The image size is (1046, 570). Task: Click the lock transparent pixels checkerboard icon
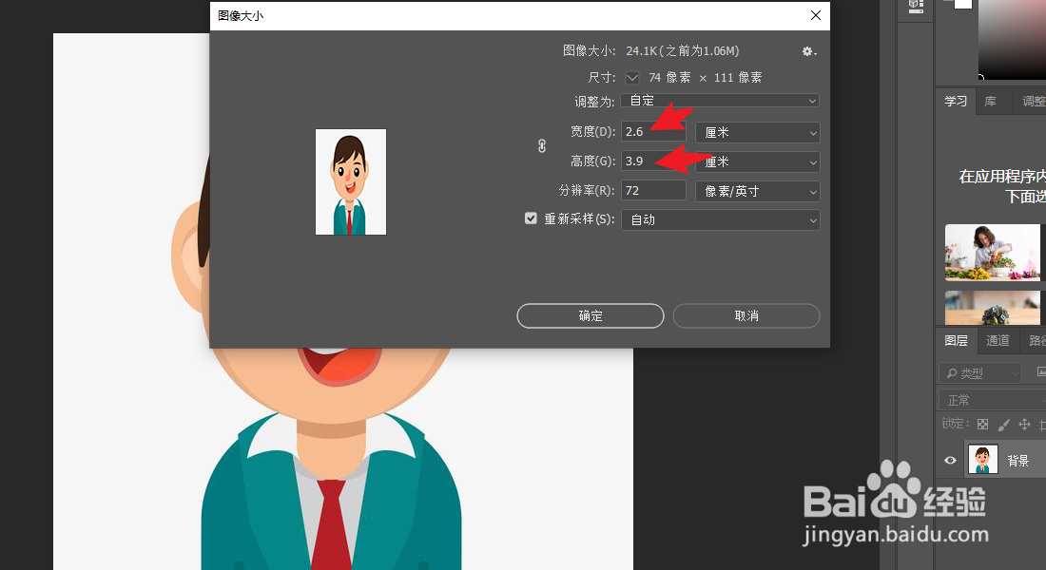click(x=982, y=424)
